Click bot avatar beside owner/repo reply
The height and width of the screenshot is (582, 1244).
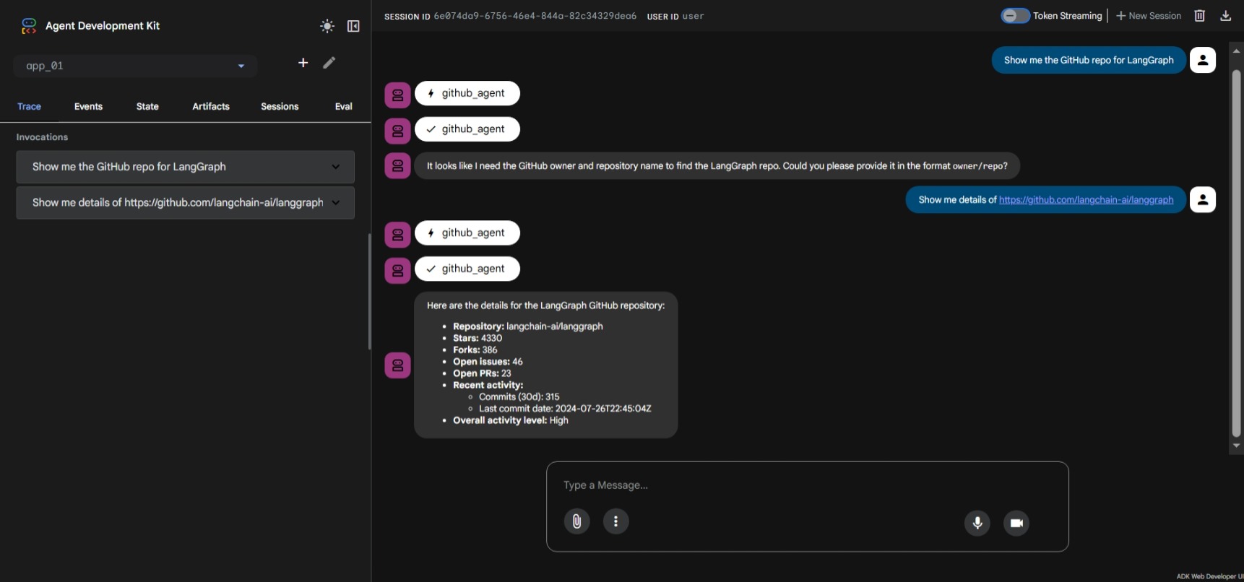pyautogui.click(x=397, y=166)
